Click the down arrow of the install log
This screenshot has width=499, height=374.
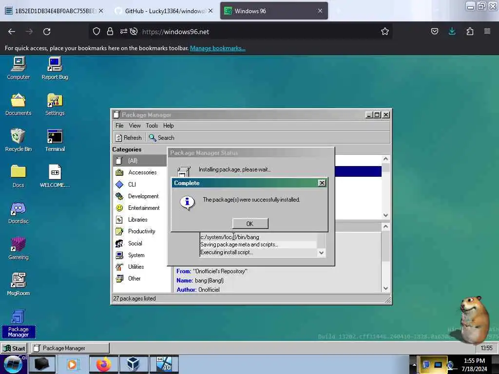tap(322, 253)
